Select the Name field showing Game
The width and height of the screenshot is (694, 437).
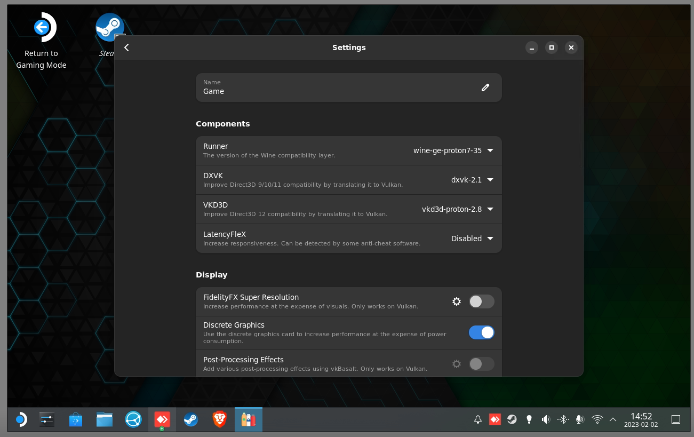[x=349, y=88]
